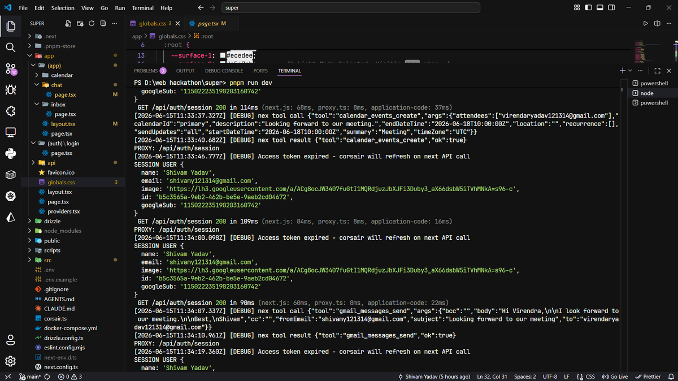This screenshot has width=678, height=381.
Task: Click the remote window status bar icon
Action: pos(8,376)
